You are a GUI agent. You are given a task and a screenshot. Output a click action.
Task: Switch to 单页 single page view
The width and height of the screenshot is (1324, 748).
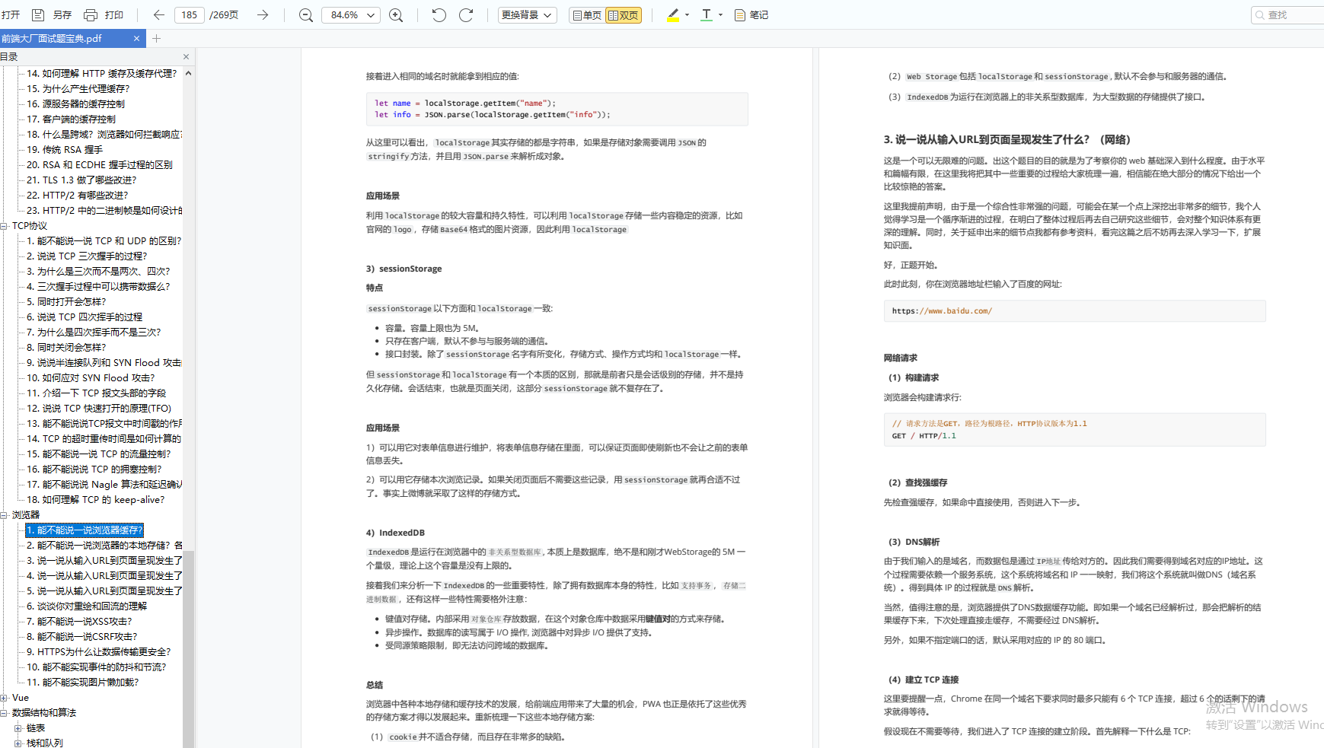point(587,14)
